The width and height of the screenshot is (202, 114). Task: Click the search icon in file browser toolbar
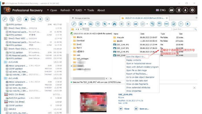point(74,24)
